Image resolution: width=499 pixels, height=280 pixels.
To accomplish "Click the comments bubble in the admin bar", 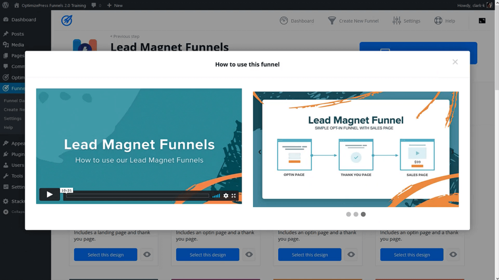I will tap(95, 5).
